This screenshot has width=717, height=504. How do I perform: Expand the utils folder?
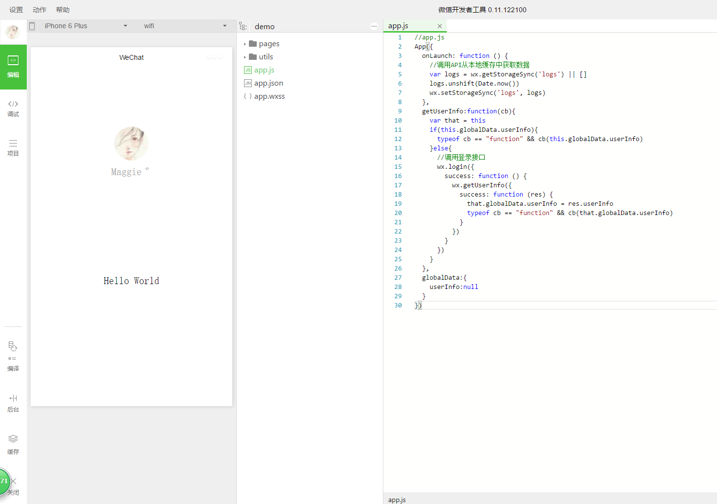click(x=245, y=57)
